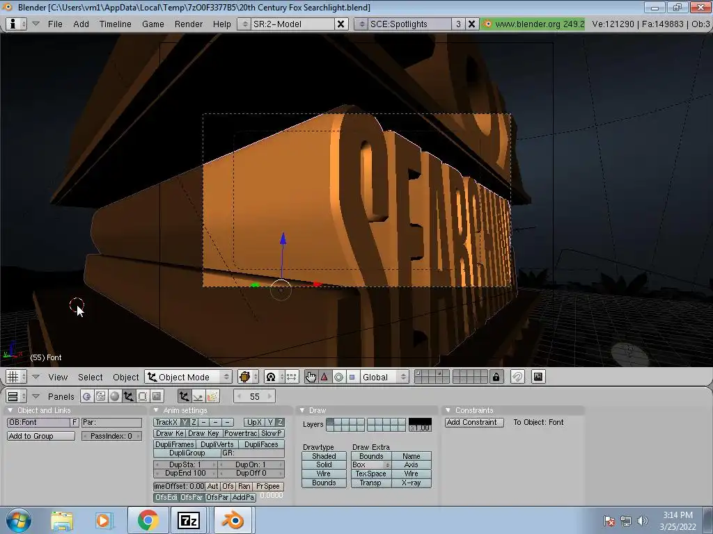Toggle the layer lock padlock icon
This screenshot has height=534, width=713.
pyautogui.click(x=496, y=377)
